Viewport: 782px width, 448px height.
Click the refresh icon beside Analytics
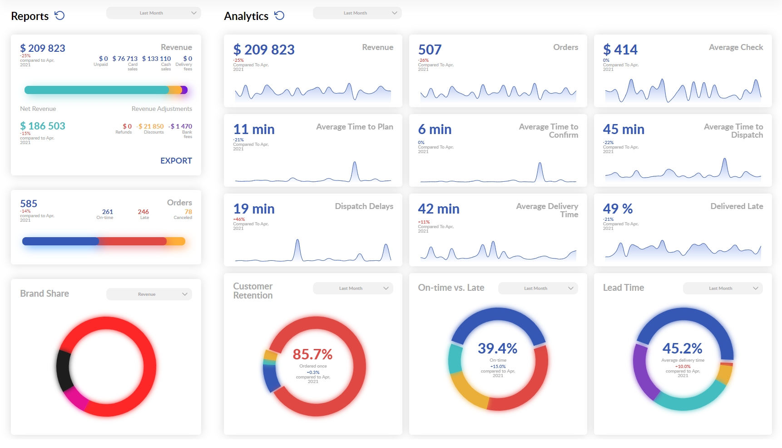click(x=279, y=15)
